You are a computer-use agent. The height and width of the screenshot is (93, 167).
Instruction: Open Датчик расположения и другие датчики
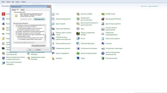pos(87,24)
